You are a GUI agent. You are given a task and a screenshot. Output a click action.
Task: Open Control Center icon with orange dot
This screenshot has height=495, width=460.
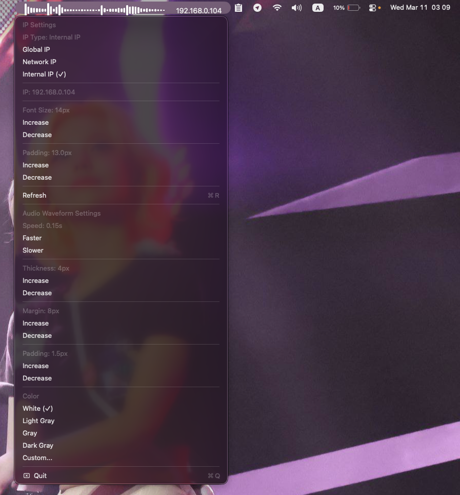[x=373, y=8]
